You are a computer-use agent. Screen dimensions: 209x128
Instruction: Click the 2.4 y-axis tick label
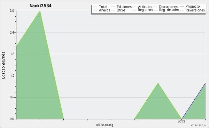coord(12,33)
